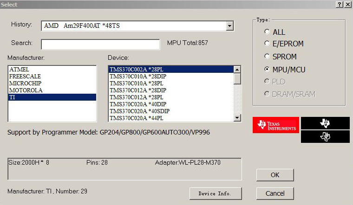
Task: Select TI in the Manufacturer list
Action: (x=52, y=97)
